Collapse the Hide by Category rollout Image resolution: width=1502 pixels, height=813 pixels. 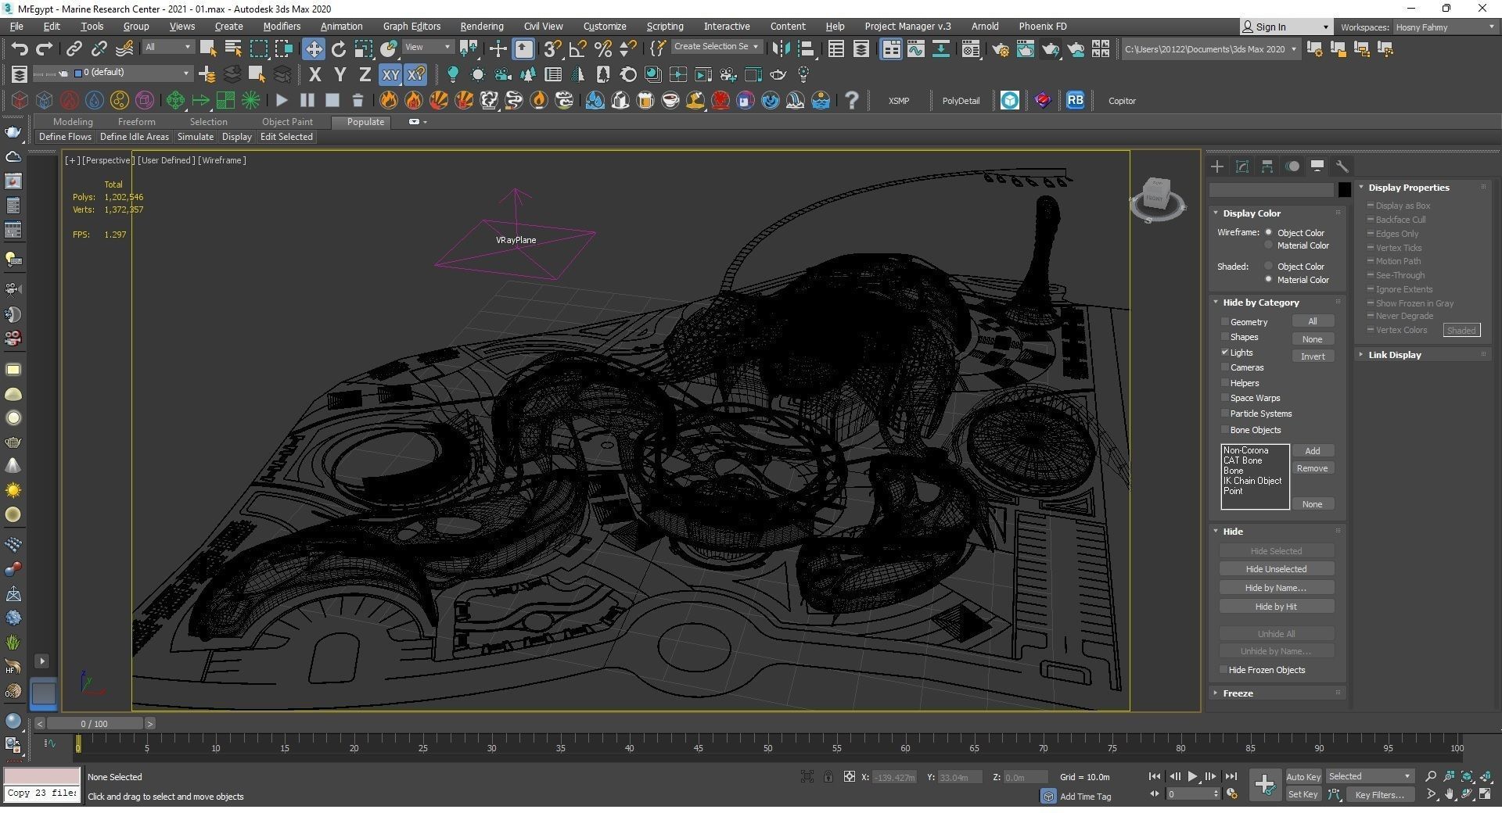1261,303
